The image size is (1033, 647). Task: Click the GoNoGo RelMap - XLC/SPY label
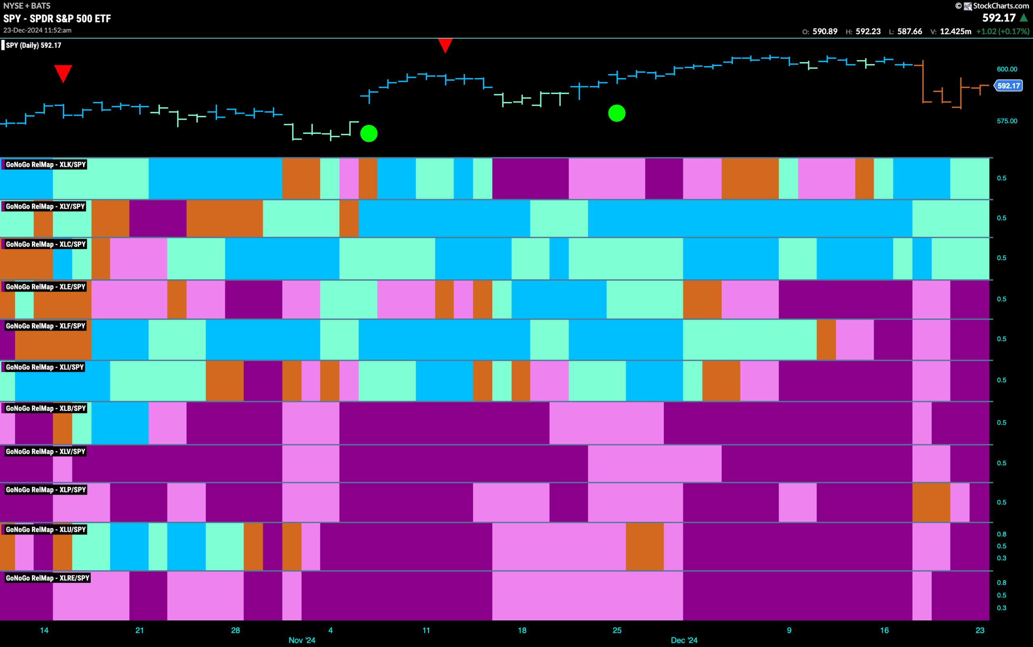point(46,244)
